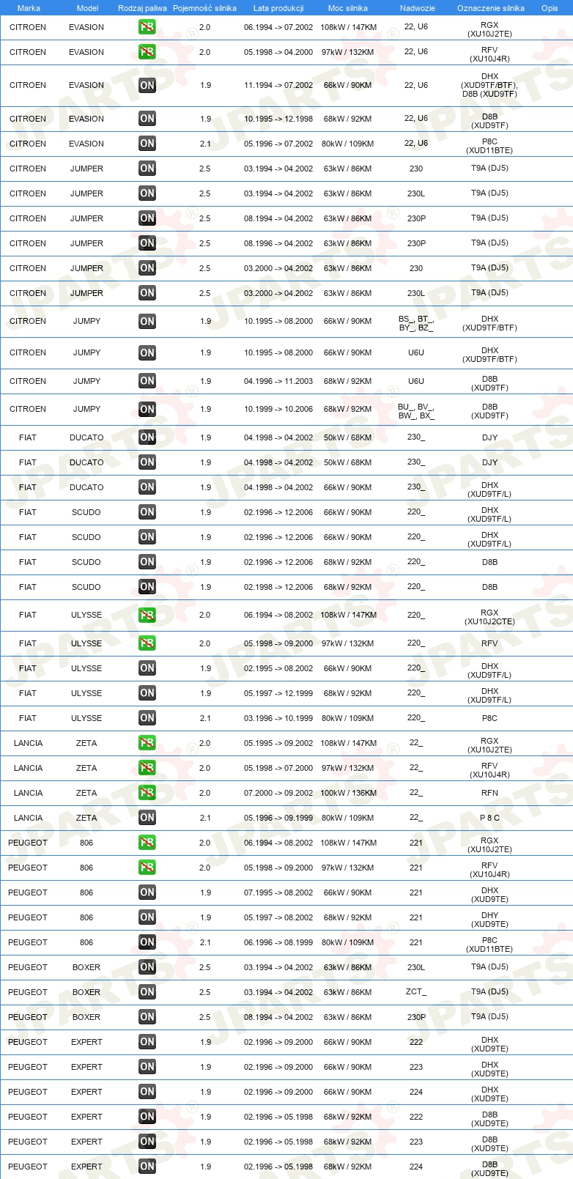This screenshot has height=1179, width=573.
Task: Select '100kW / 136KM' power cell
Action: (x=349, y=793)
